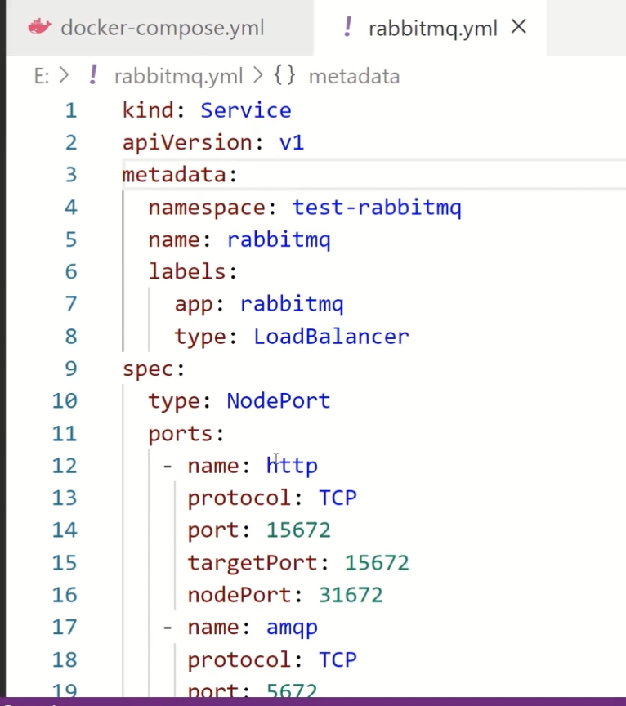Place cursor on 'kind' key
The height and width of the screenshot is (706, 626).
(x=148, y=110)
